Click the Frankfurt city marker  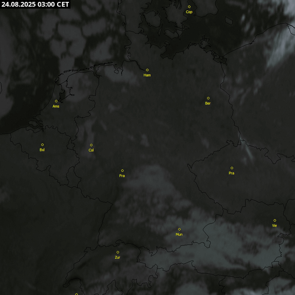click(122, 171)
